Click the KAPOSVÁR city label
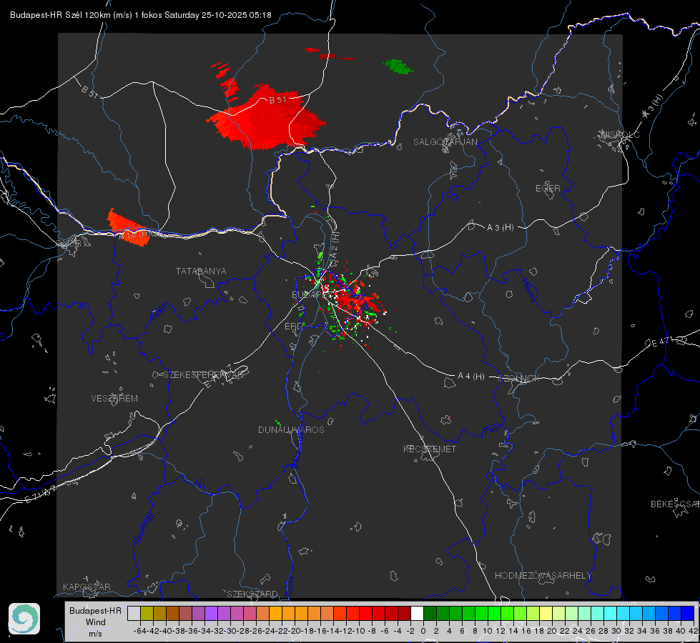The image size is (700, 643). [87, 587]
